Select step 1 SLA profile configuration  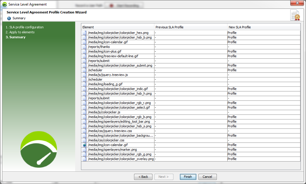click(x=24, y=27)
